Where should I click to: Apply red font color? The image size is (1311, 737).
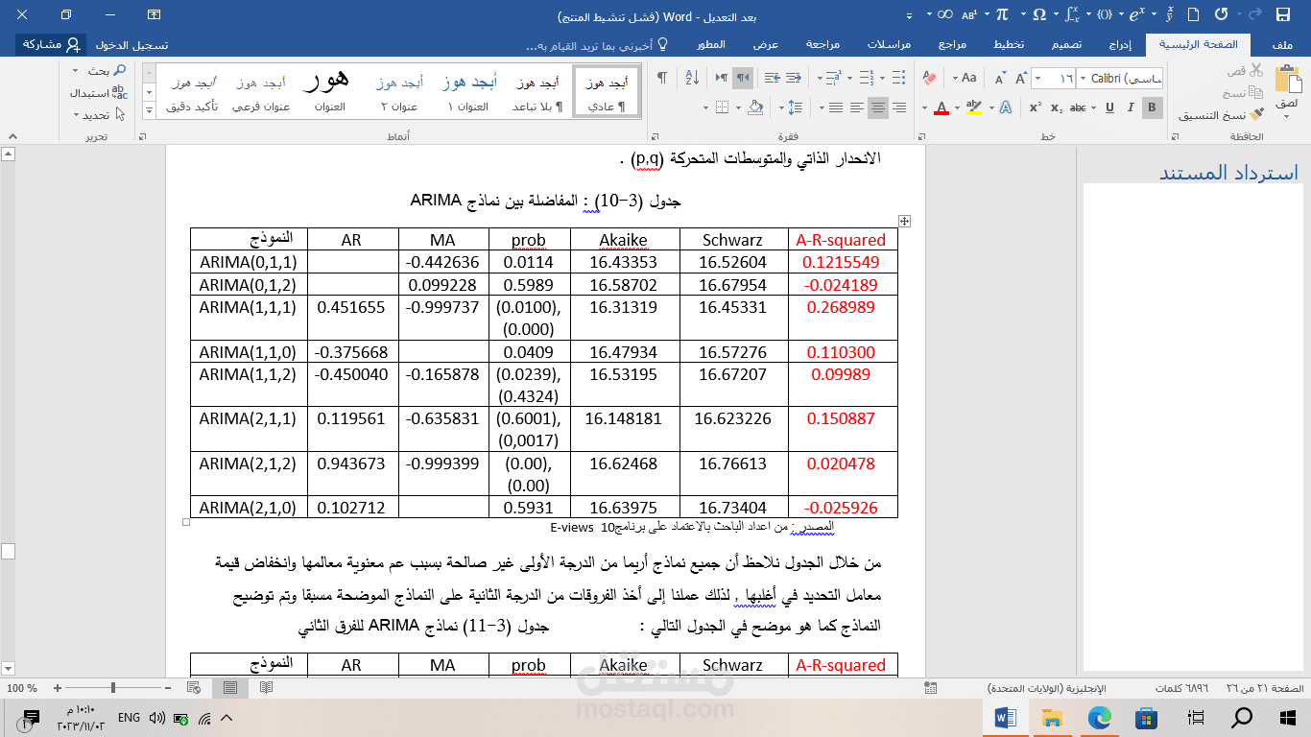click(x=942, y=107)
